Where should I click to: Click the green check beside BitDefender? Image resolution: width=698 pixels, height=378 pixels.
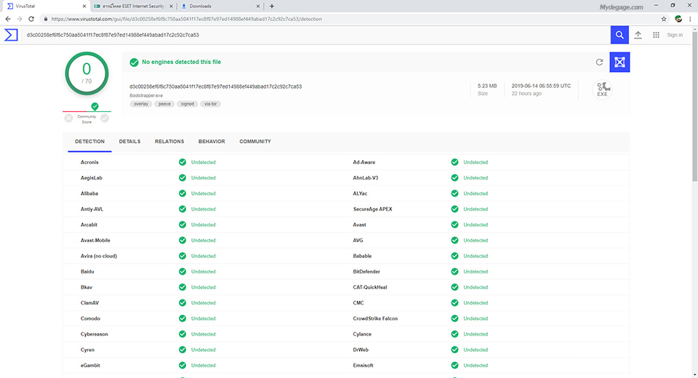pyautogui.click(x=454, y=272)
